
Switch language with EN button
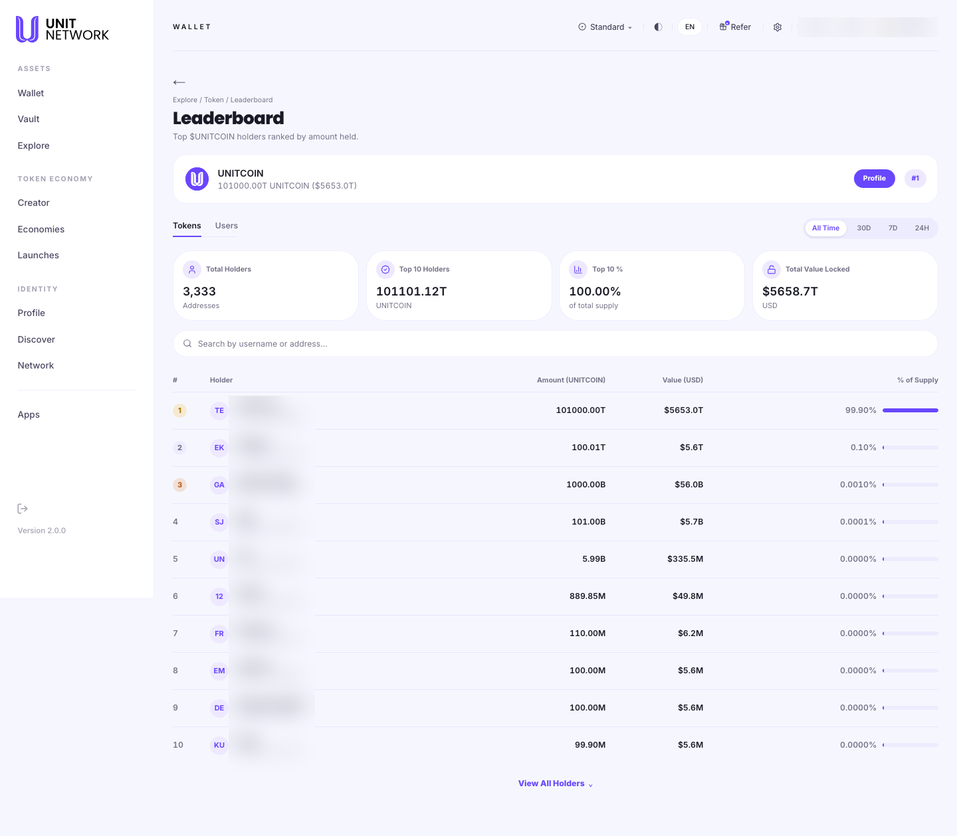coord(690,27)
